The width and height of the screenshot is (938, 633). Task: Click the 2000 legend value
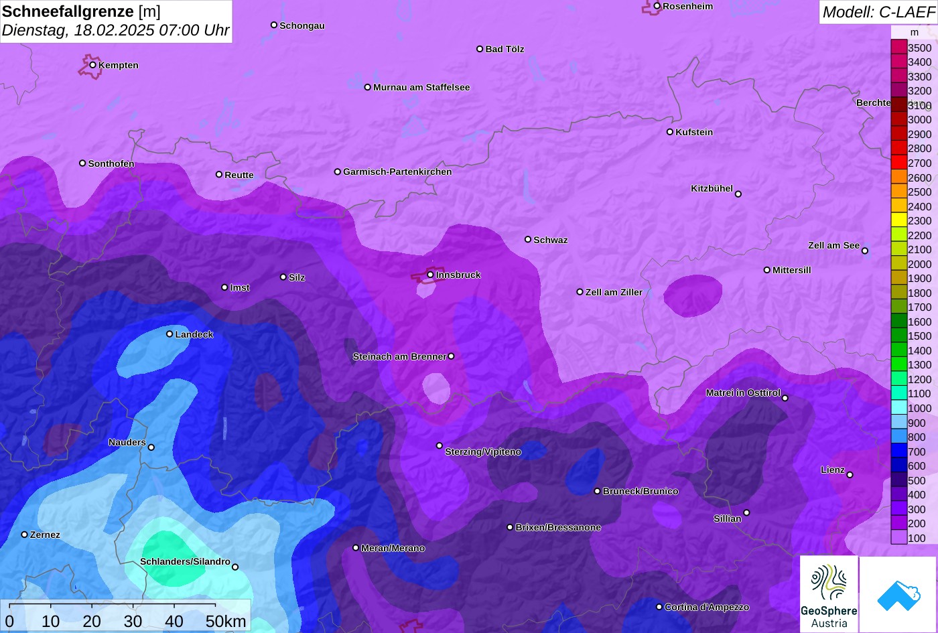(x=920, y=264)
